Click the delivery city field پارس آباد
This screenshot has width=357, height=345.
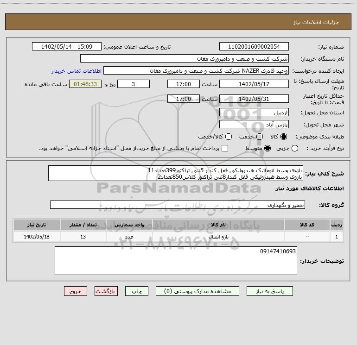[x=254, y=125]
